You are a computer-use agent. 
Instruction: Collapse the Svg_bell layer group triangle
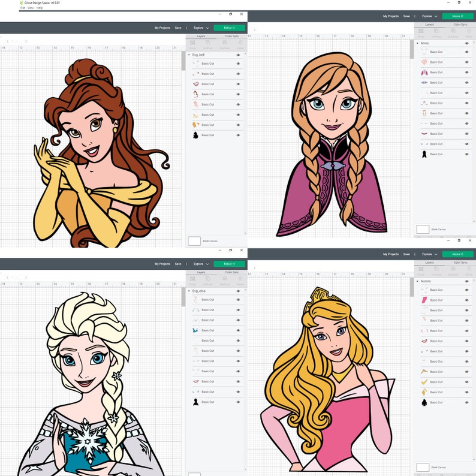[189, 55]
